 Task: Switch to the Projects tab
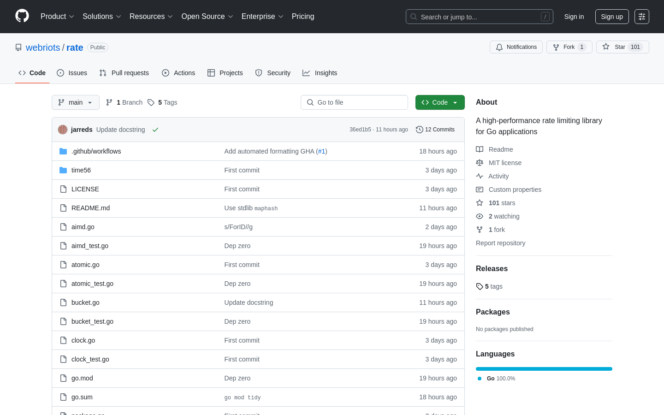click(225, 73)
